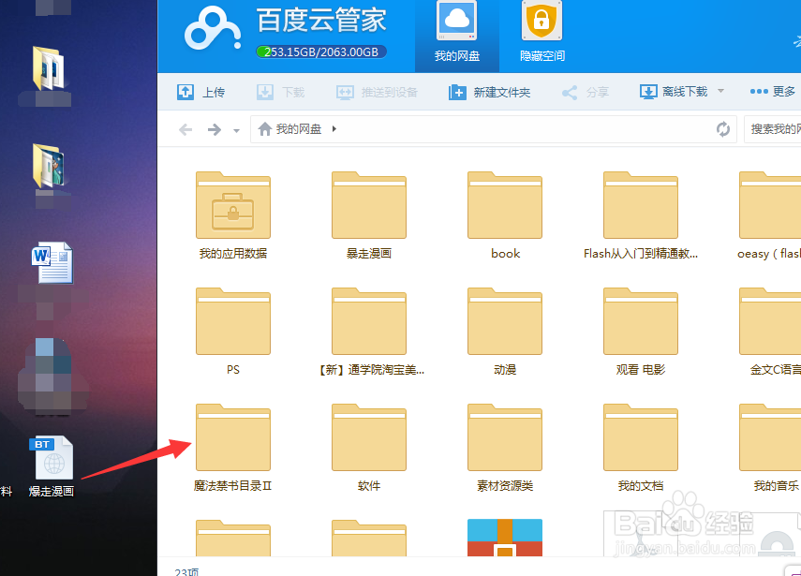Select the 软件 folder

369,437
